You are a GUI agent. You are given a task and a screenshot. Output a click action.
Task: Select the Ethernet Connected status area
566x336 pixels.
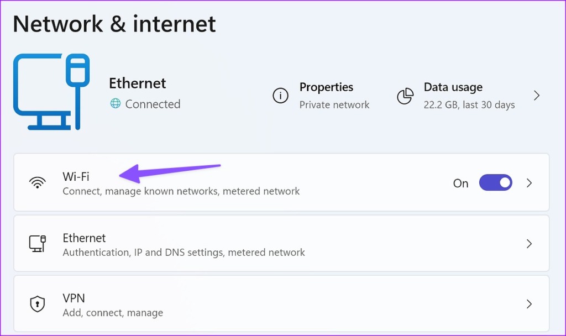click(x=145, y=104)
